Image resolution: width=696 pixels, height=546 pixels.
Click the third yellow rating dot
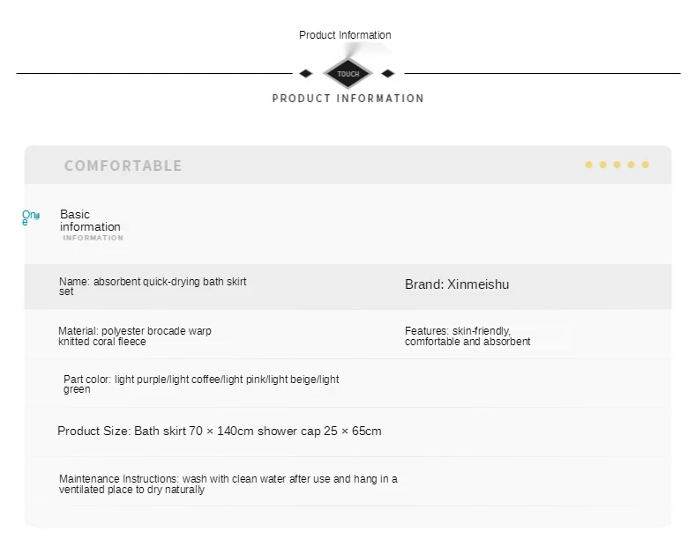tap(617, 165)
